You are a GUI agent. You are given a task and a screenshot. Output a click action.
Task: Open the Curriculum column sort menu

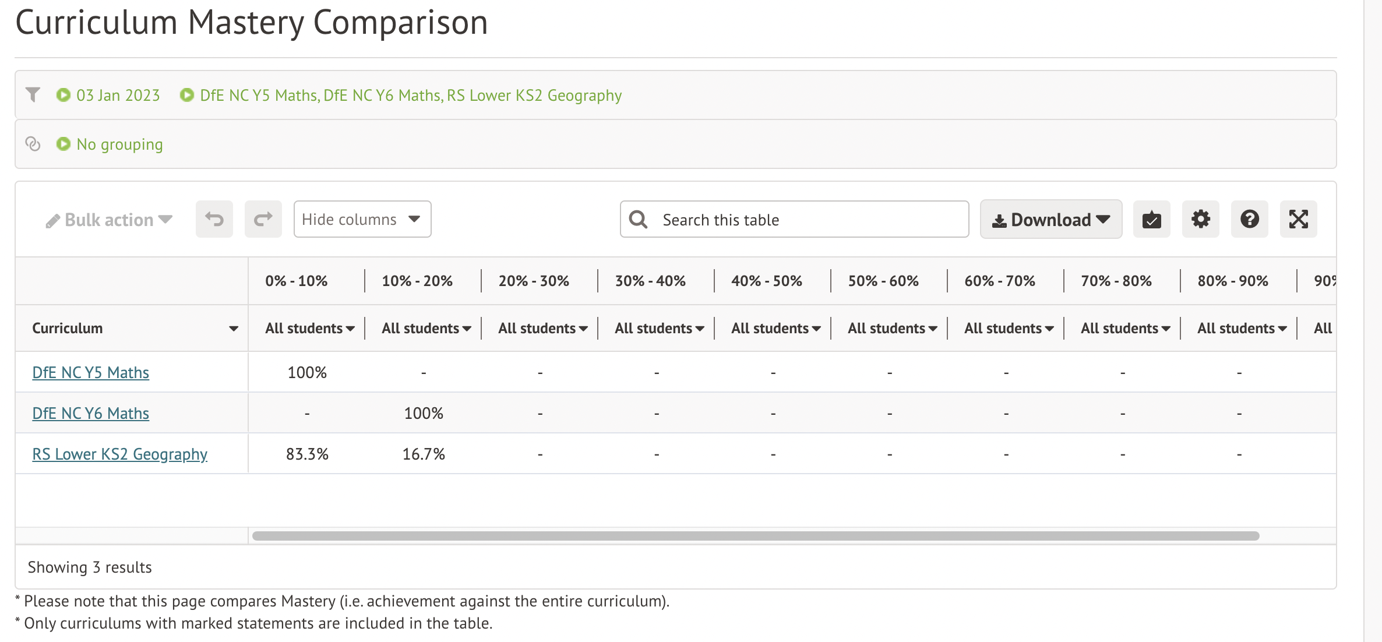pos(233,329)
